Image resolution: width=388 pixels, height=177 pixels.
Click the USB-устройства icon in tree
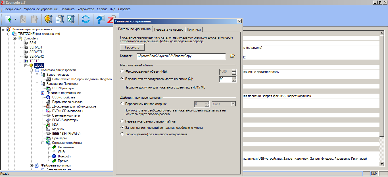point(48,97)
